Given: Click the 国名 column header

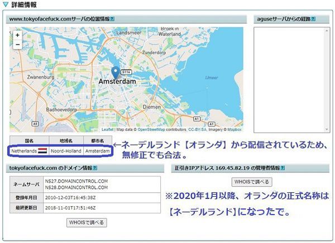Looking at the screenshot, I should click(x=29, y=141).
